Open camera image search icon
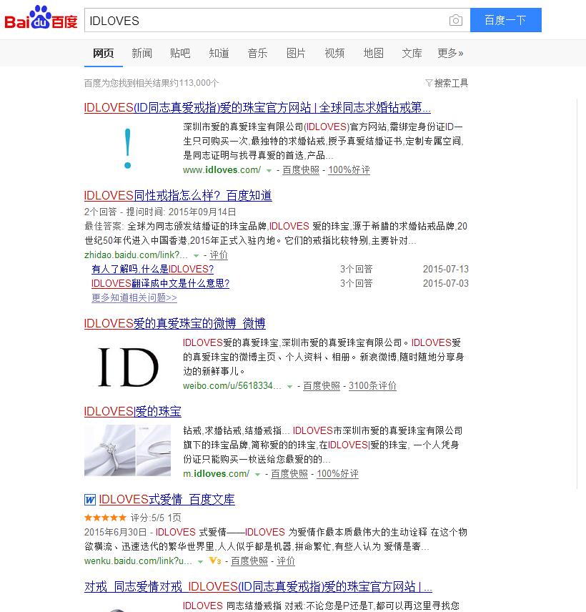 pos(456,20)
